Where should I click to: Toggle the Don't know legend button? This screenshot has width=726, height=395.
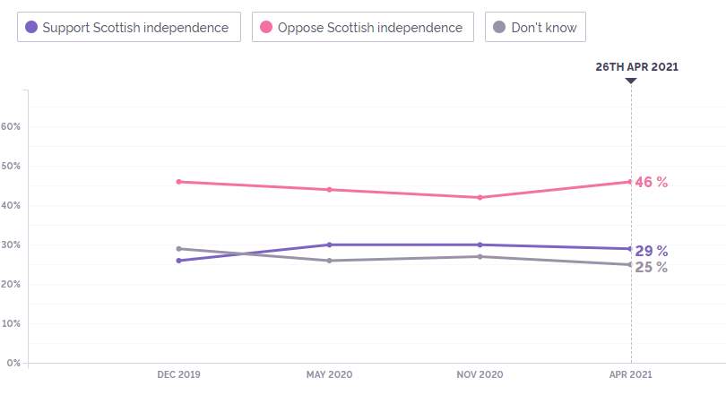[x=535, y=27]
